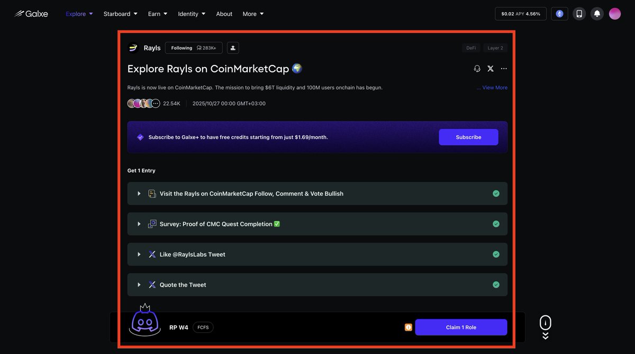Click the X icon of Like @RaylsLabs Tweet
The height and width of the screenshot is (354, 635).
152,255
